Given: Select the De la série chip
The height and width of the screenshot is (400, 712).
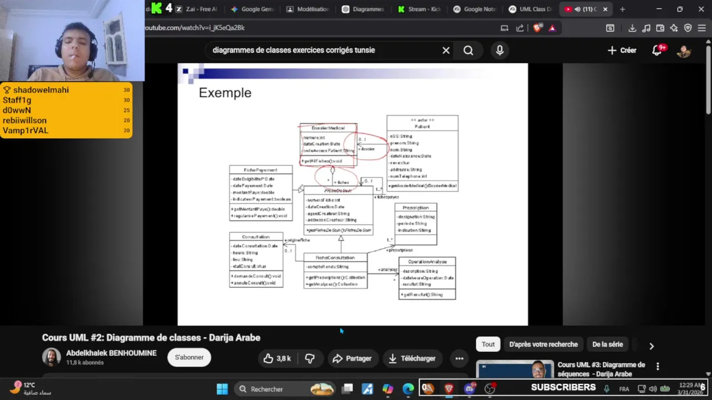Looking at the screenshot, I should 607,344.
